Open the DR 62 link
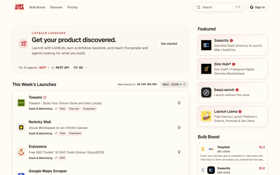The height and width of the screenshot is (175, 280). click(x=78, y=68)
